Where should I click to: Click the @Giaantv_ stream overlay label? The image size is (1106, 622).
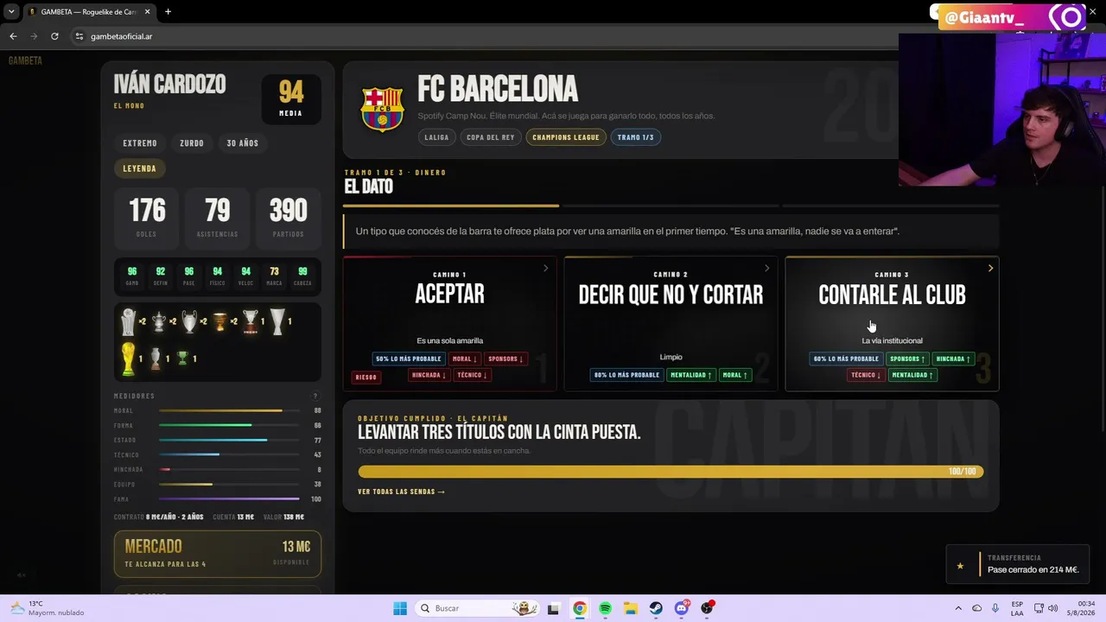click(984, 17)
